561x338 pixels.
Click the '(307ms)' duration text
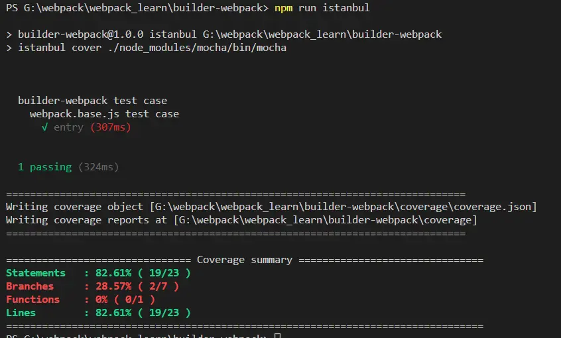(111, 127)
